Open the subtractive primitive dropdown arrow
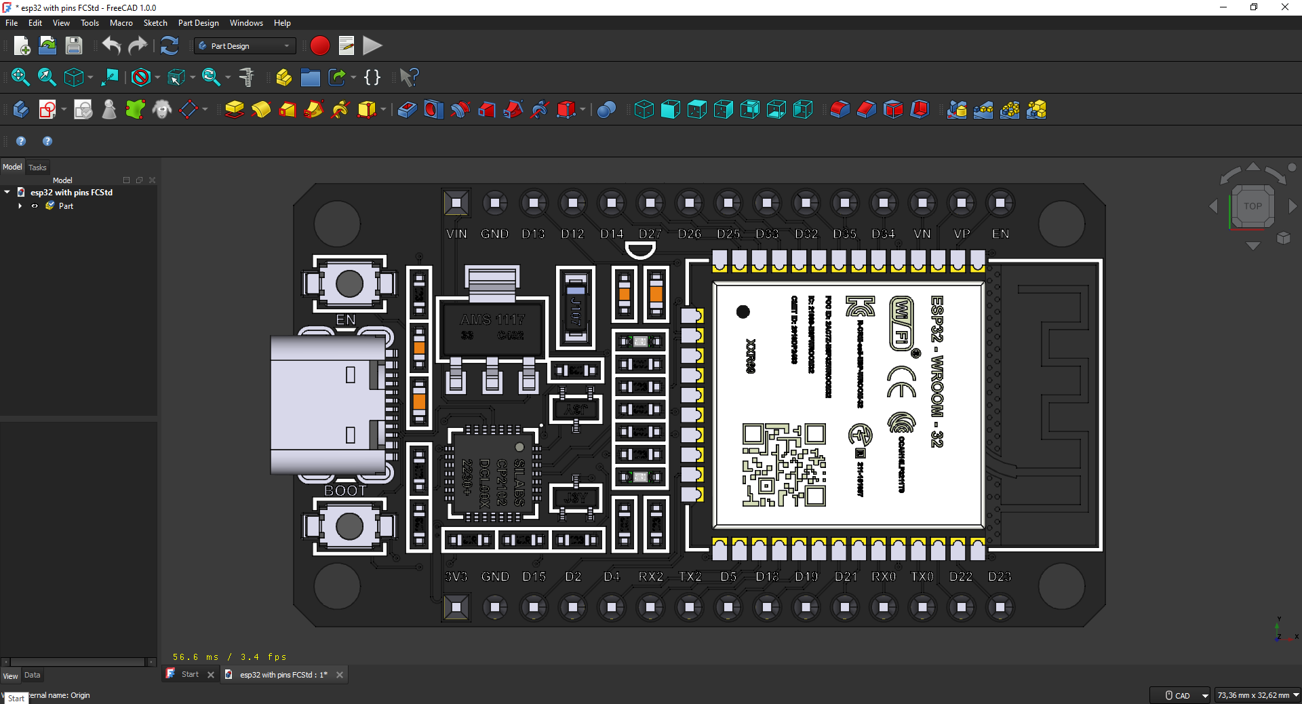 (x=583, y=109)
